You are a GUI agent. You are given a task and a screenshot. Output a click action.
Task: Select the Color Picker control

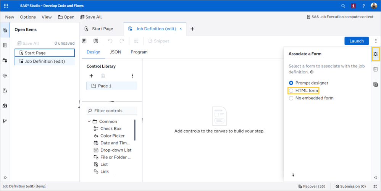[x=109, y=136]
